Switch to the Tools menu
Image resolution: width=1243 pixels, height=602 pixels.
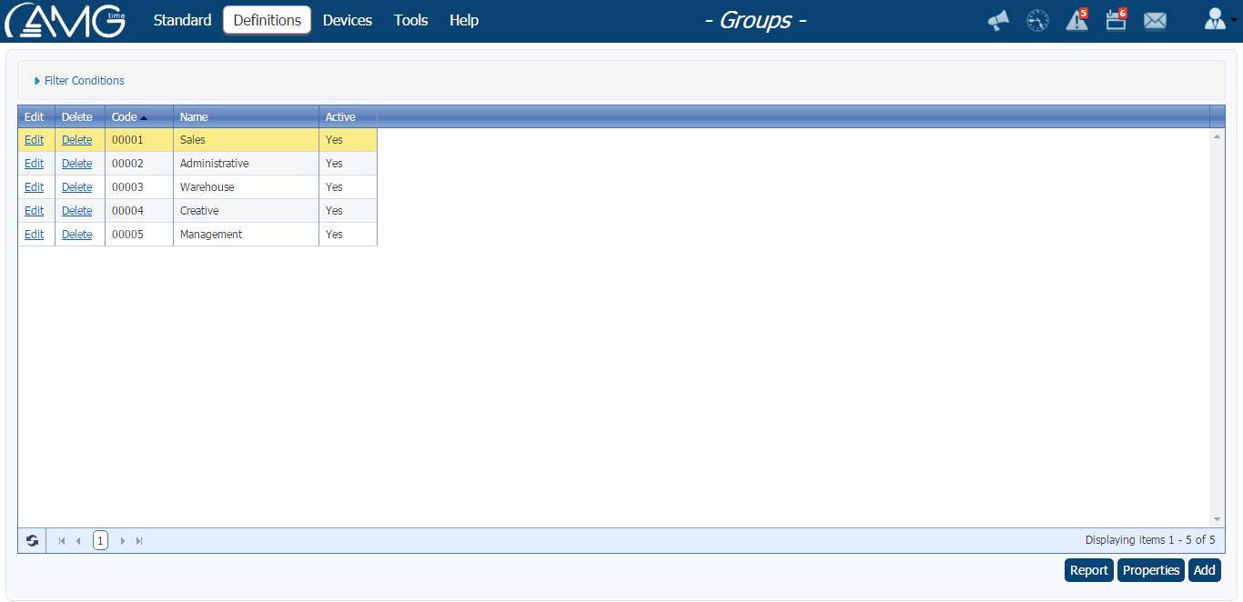click(x=410, y=20)
